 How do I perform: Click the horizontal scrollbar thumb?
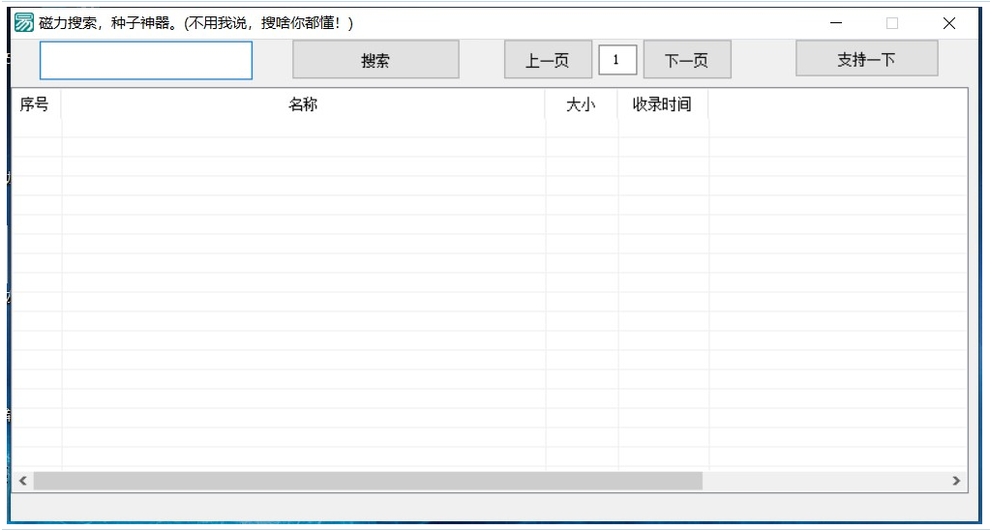click(x=368, y=481)
